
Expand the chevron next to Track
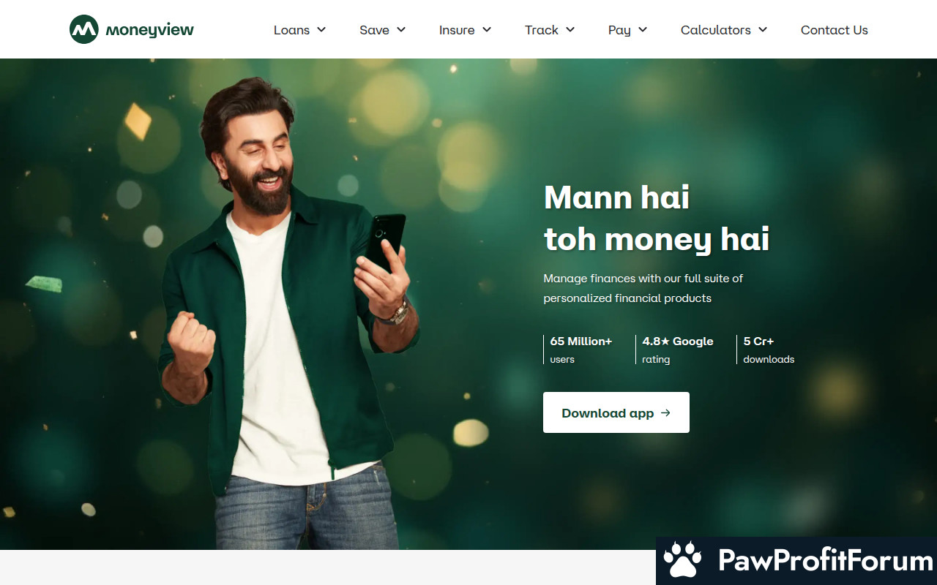570,30
